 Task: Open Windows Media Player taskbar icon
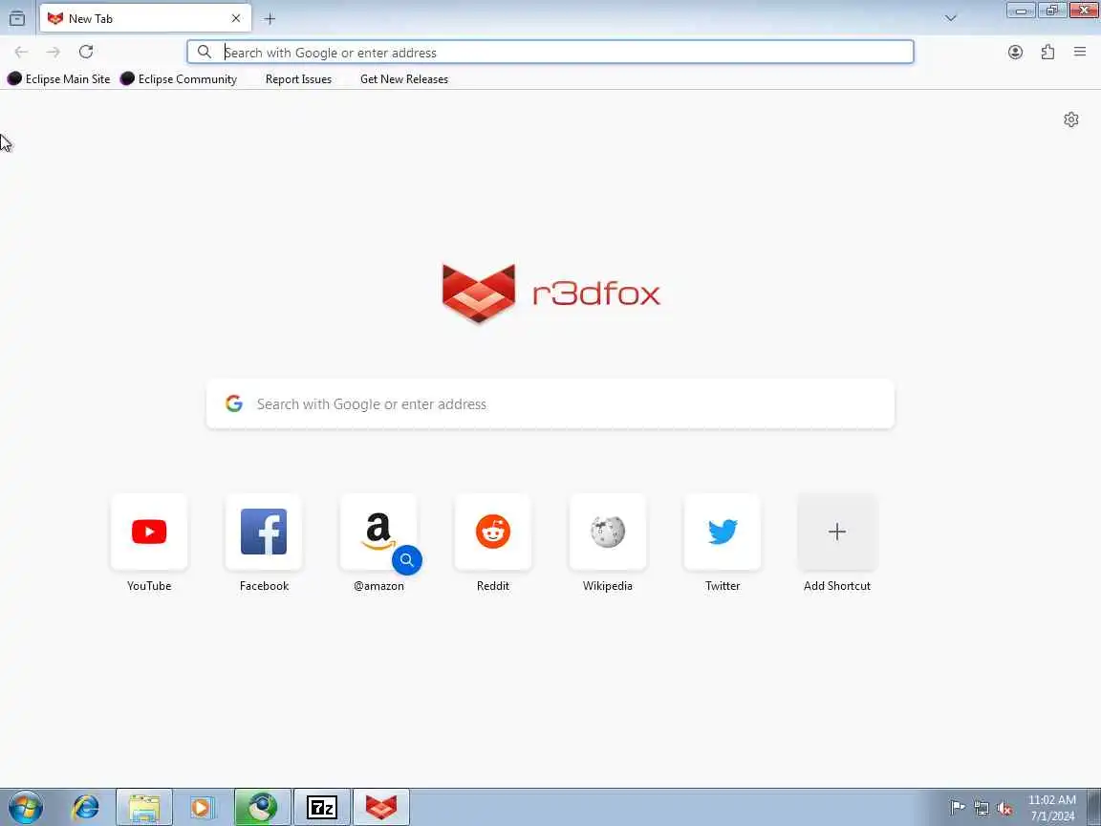[202, 807]
